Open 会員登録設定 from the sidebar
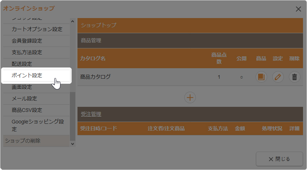Viewport: 307px width, 170px height. click(x=27, y=41)
